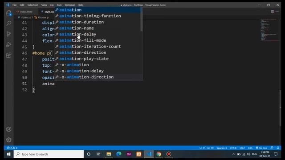Open the Search view in activity bar

click(9, 23)
